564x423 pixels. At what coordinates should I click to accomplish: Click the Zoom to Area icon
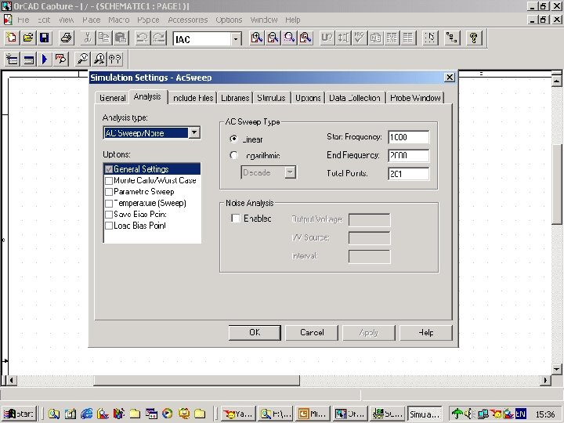289,38
